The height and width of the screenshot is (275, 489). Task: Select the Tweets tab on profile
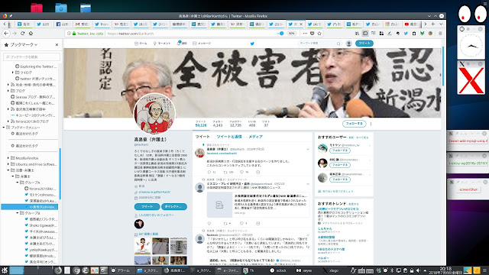click(202, 137)
